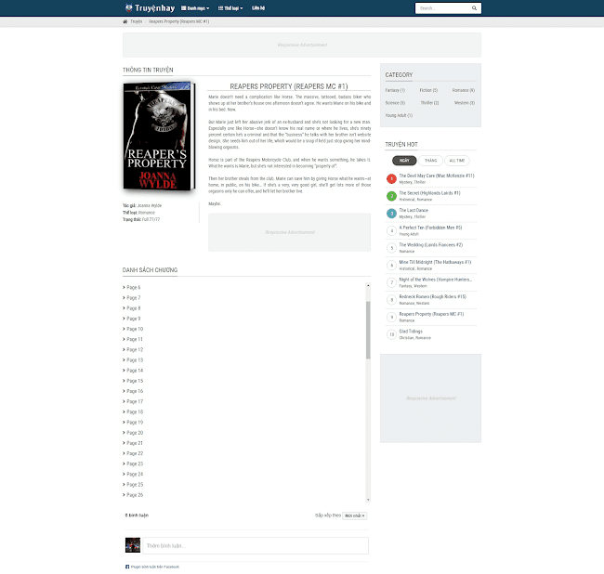Open the Fantasy category
The height and width of the screenshot is (574, 604).
click(395, 90)
